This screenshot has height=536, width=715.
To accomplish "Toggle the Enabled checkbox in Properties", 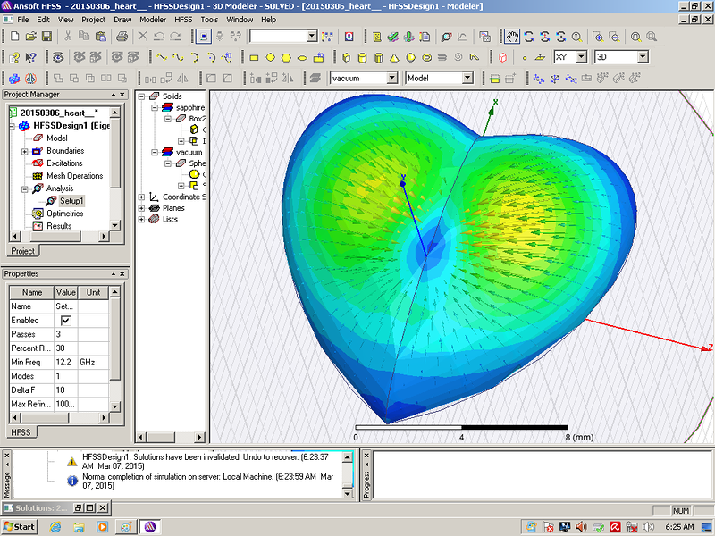I will (66, 320).
